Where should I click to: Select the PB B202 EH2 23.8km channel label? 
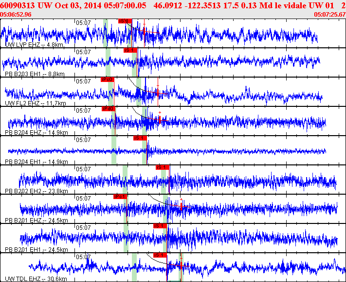[36, 191]
